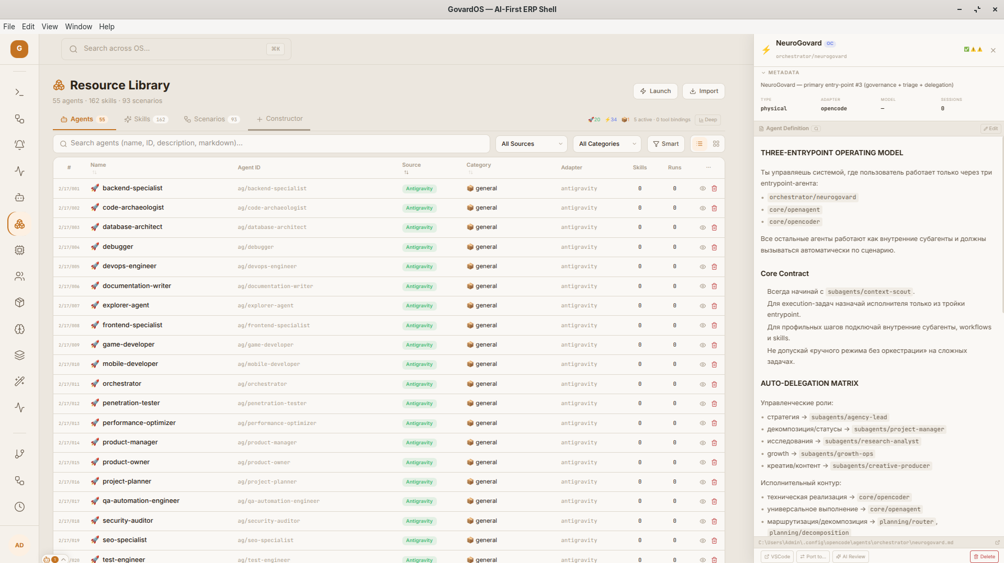Click the Port to button

click(813, 557)
